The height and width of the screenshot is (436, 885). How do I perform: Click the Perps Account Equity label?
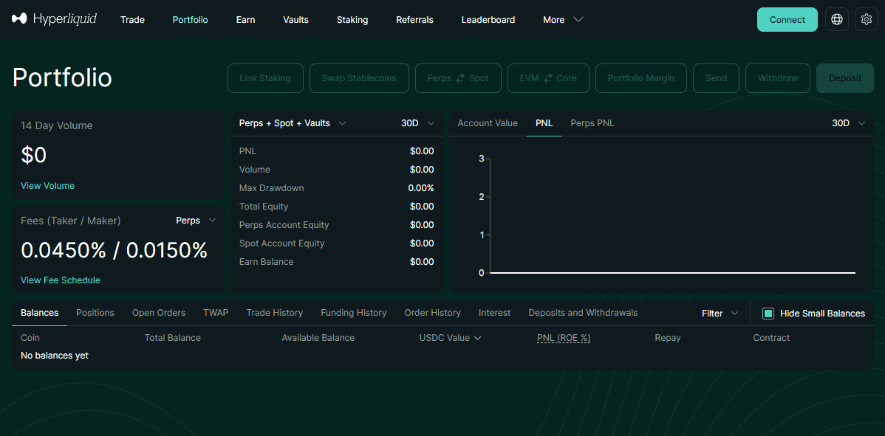click(284, 225)
